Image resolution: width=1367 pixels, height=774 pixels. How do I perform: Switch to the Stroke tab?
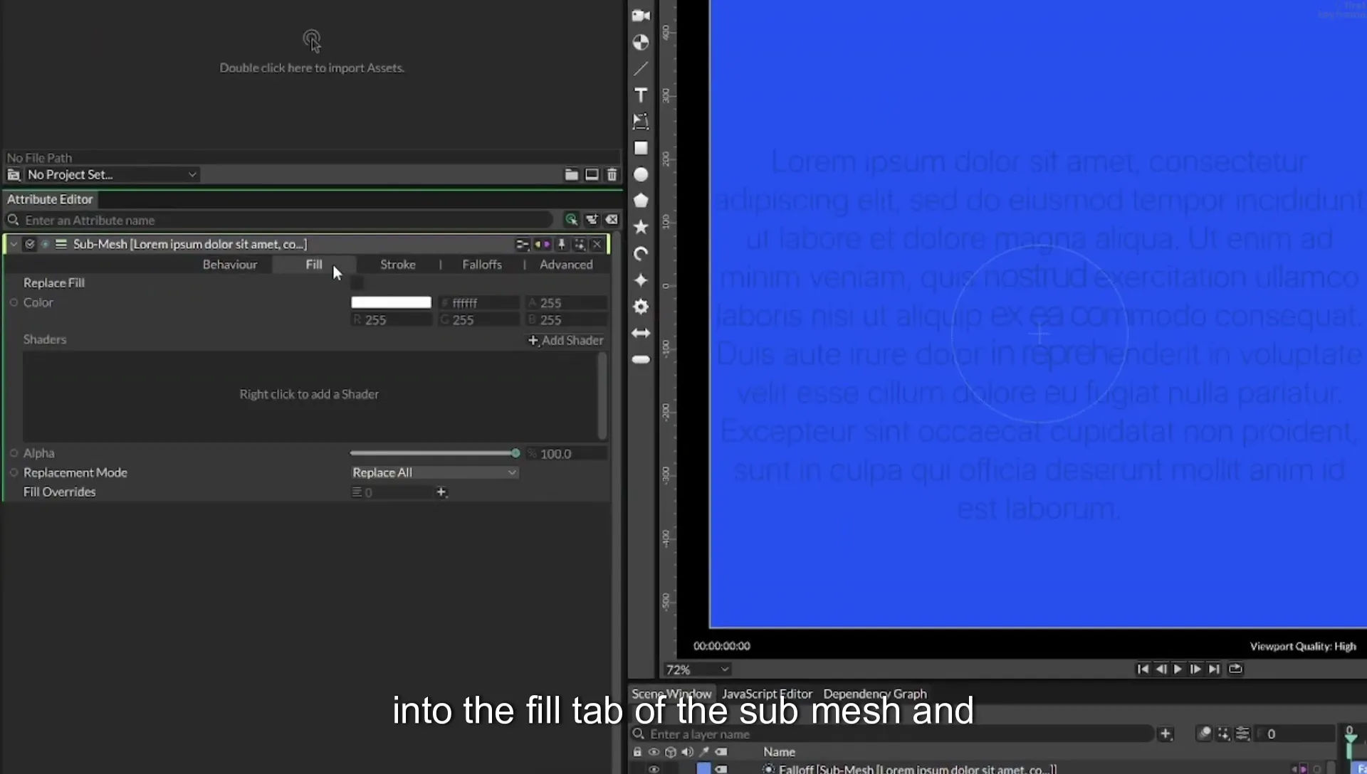click(397, 265)
